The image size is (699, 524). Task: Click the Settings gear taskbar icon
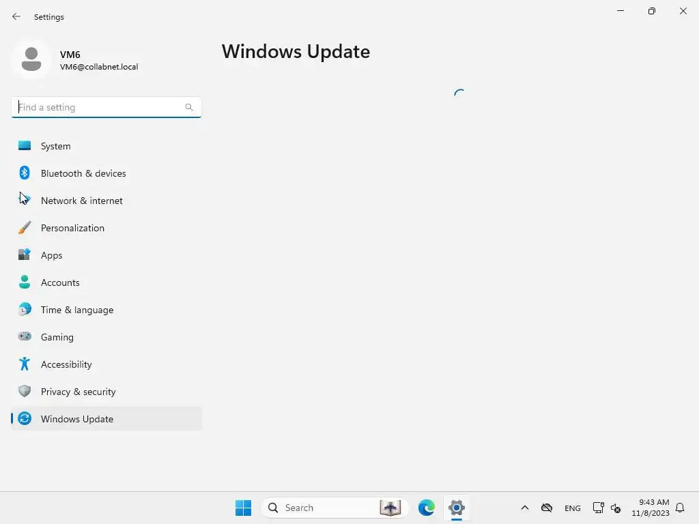click(x=457, y=508)
